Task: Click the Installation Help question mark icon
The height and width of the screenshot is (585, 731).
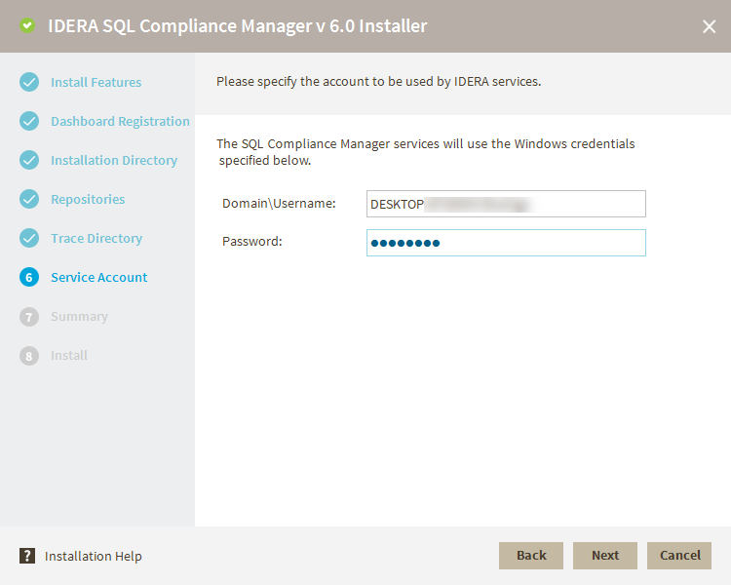Action: (x=27, y=556)
